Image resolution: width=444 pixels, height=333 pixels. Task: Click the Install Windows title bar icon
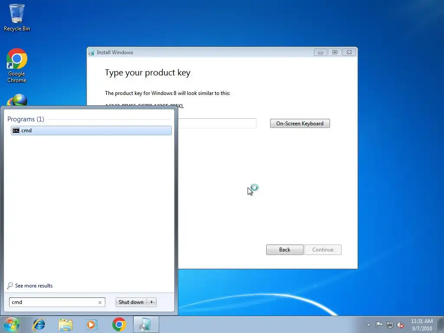pyautogui.click(x=91, y=52)
